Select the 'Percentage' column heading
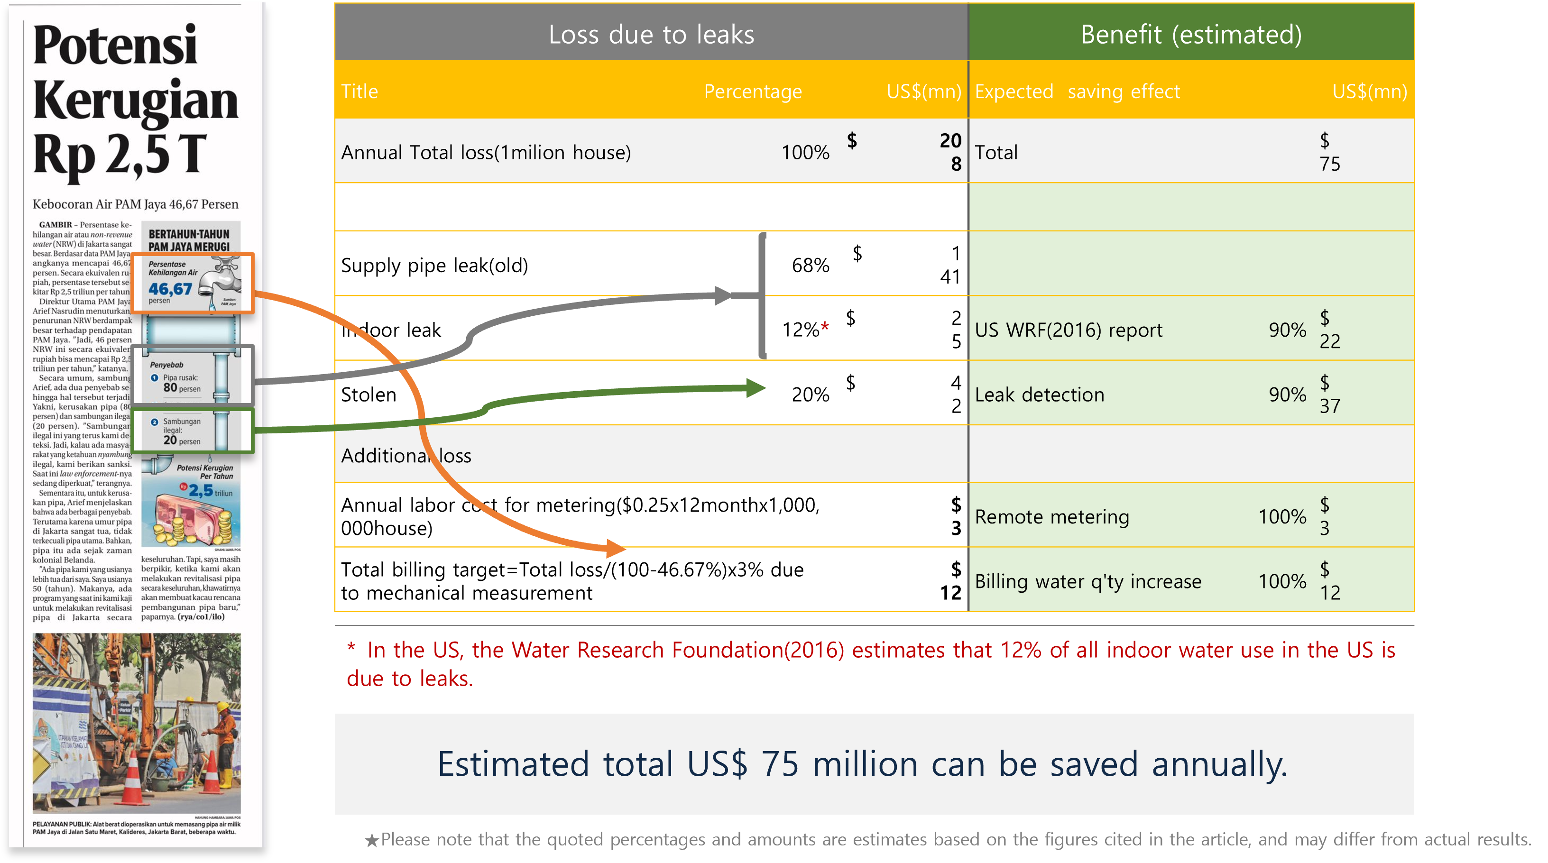This screenshot has width=1548, height=863. pos(752,92)
